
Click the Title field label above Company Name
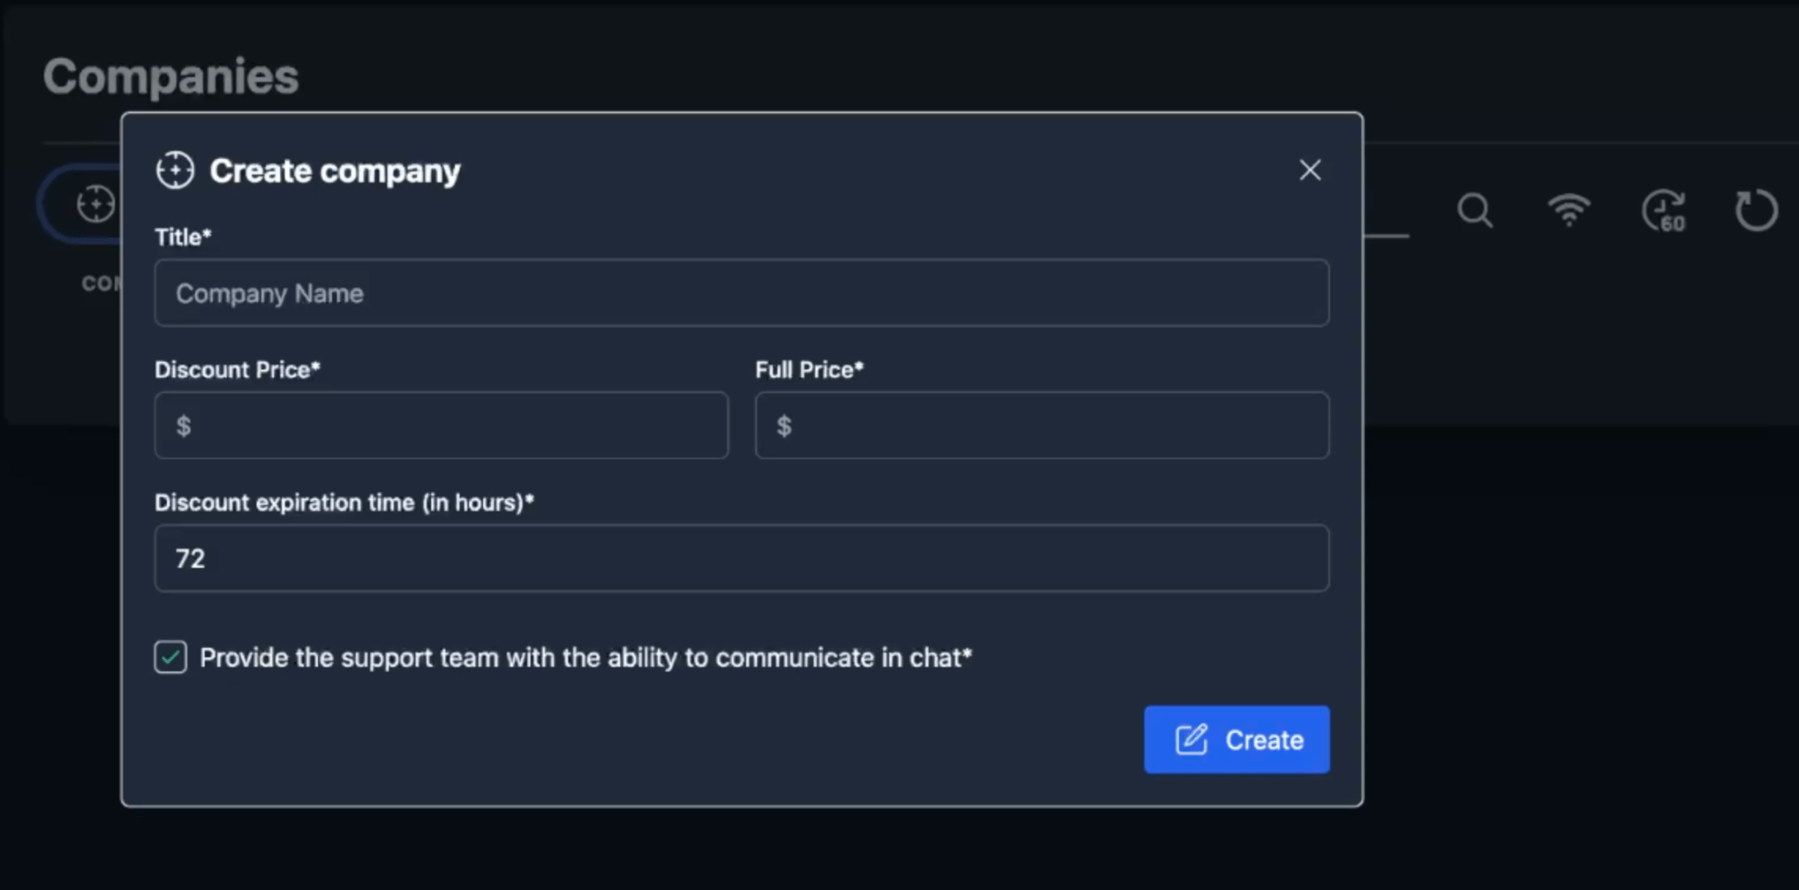[181, 236]
